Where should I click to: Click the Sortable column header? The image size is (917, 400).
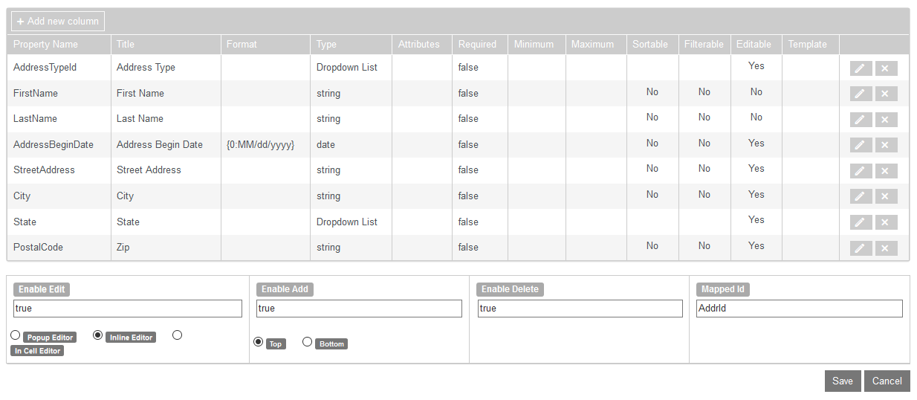coord(650,45)
